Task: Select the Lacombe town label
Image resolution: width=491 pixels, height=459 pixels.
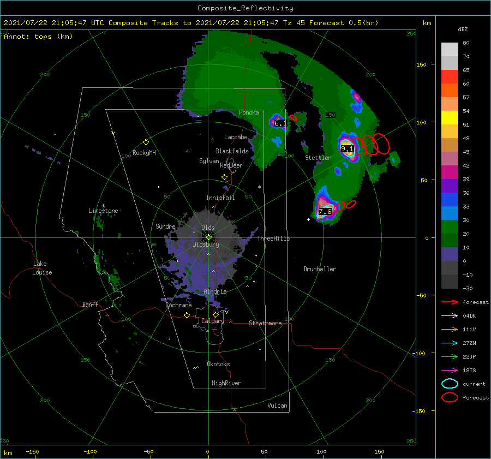Action: click(236, 137)
